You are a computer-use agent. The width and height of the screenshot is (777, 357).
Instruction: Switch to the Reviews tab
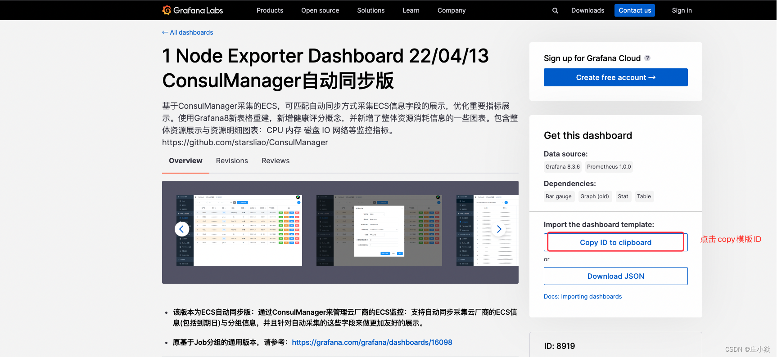(x=276, y=161)
